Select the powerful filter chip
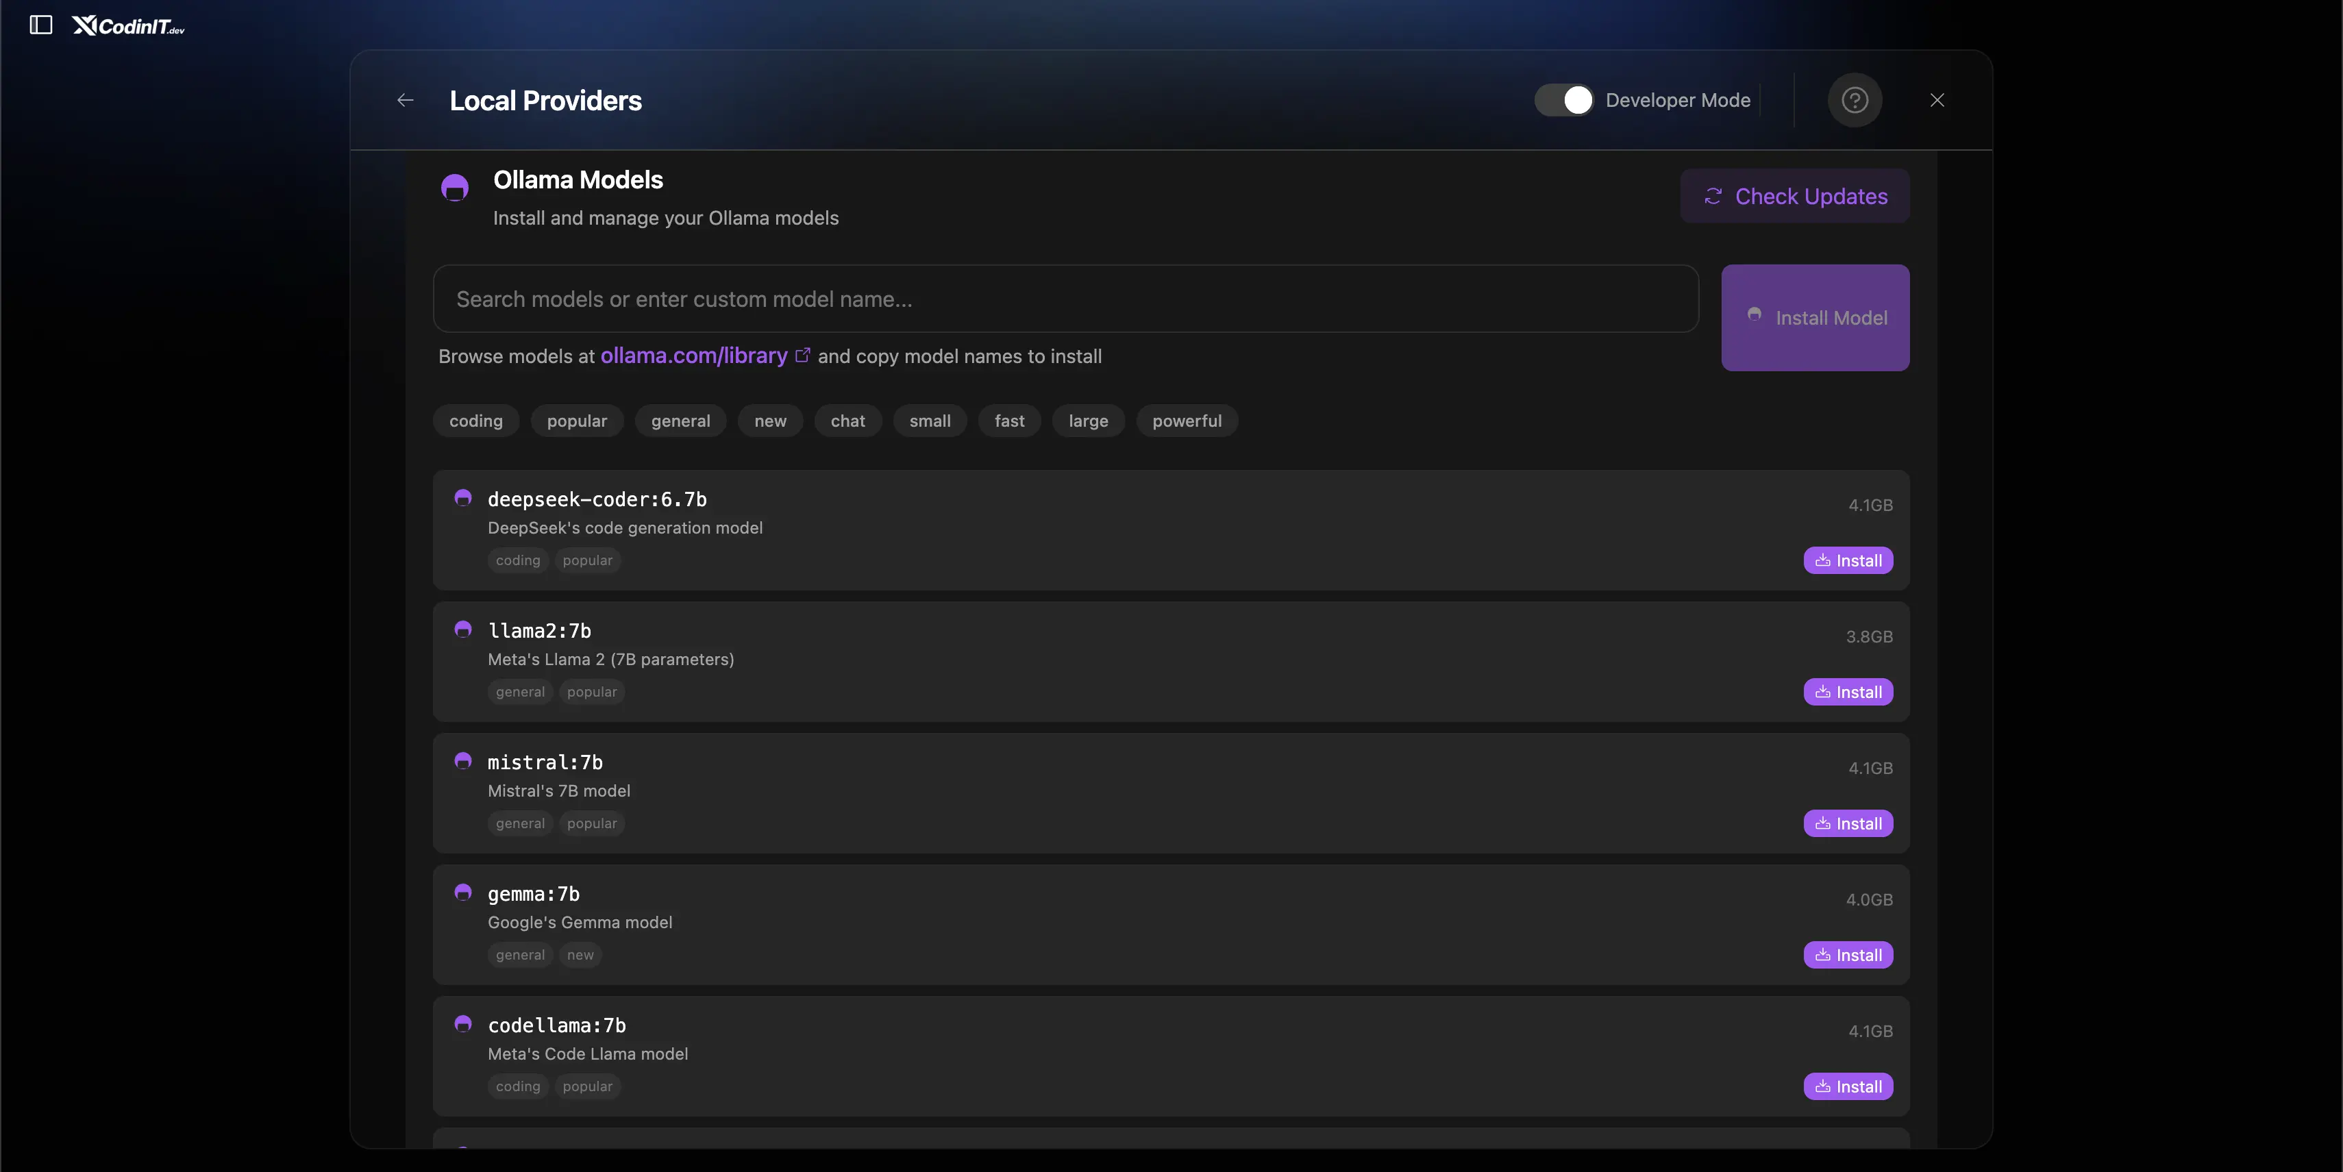This screenshot has height=1172, width=2343. (x=1186, y=421)
